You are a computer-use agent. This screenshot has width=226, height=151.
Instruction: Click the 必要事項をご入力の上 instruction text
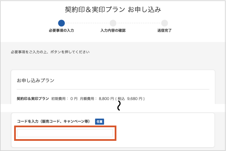(x=50, y=52)
